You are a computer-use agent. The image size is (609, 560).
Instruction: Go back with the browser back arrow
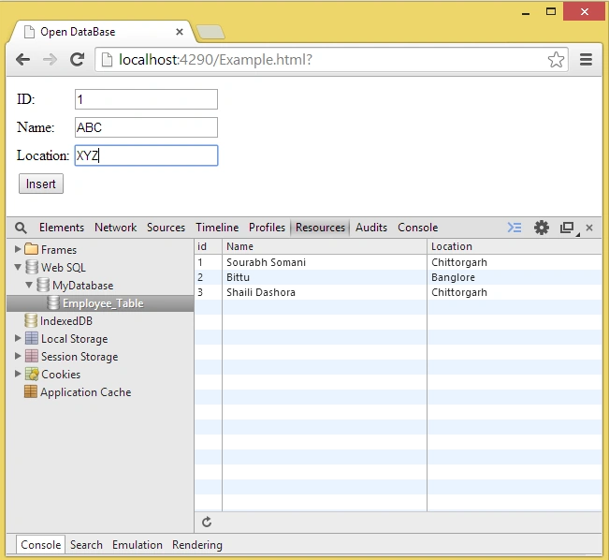click(22, 60)
